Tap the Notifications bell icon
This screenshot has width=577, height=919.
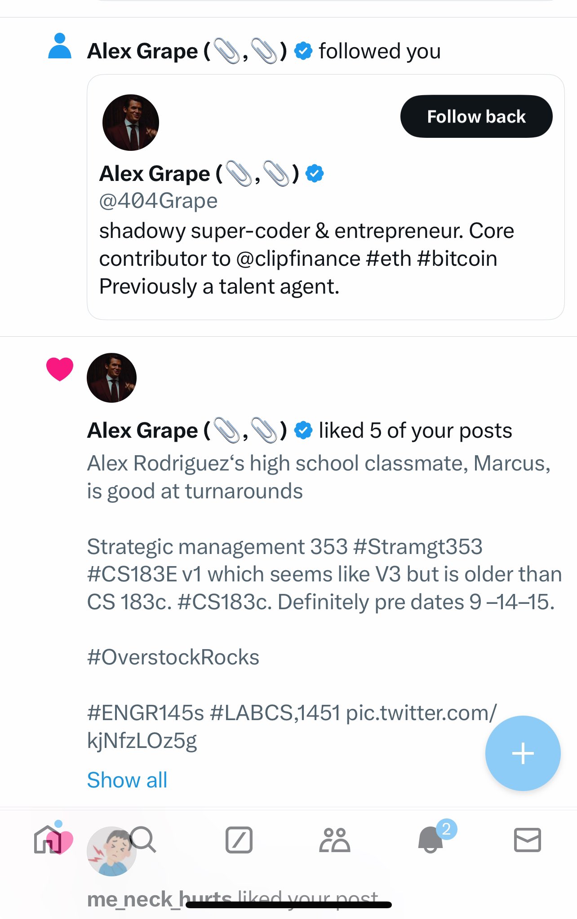(x=431, y=840)
